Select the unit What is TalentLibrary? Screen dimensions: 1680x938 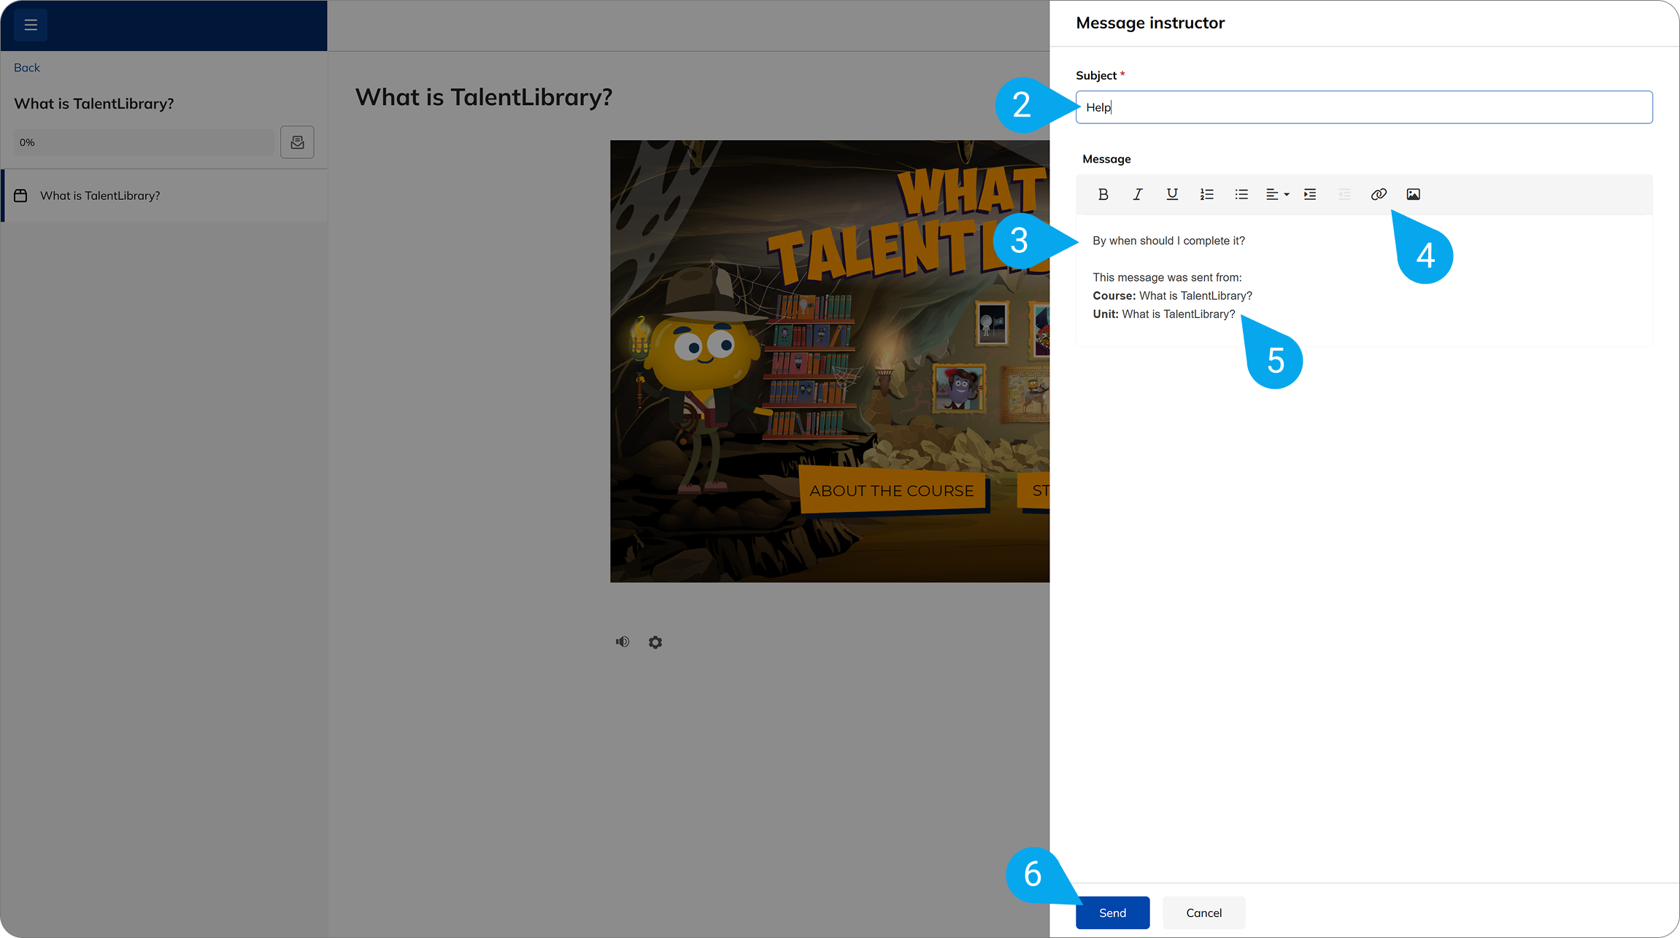tap(100, 195)
